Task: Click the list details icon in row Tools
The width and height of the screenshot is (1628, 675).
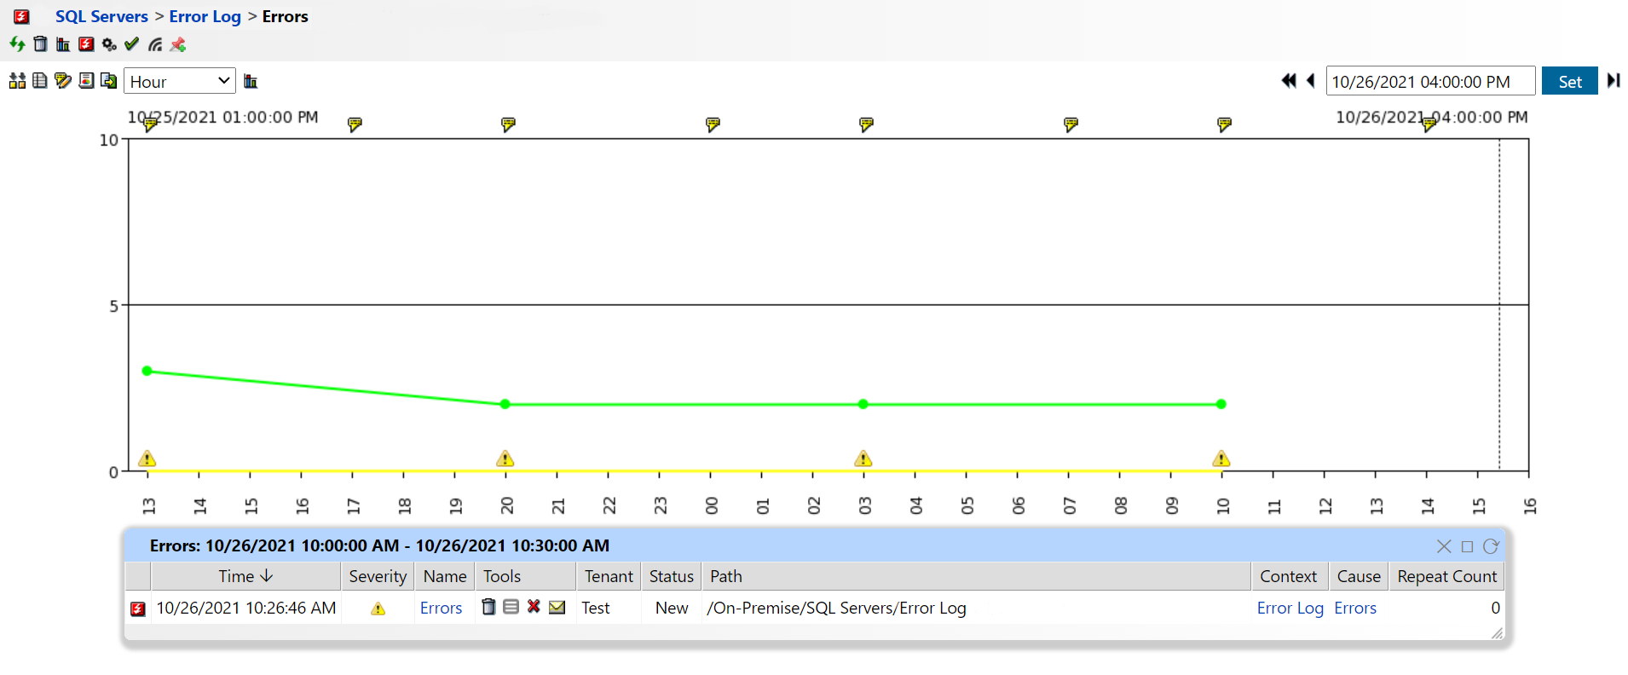Action: [511, 607]
